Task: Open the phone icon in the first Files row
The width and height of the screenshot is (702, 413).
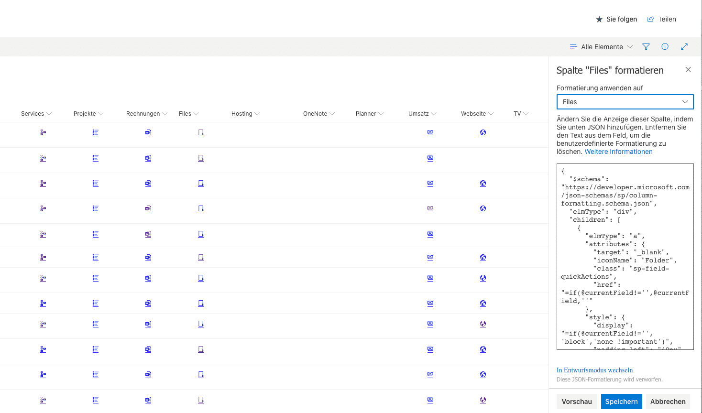Action: [200, 132]
